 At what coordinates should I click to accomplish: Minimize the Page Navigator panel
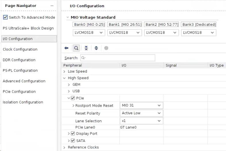coord(52,6)
